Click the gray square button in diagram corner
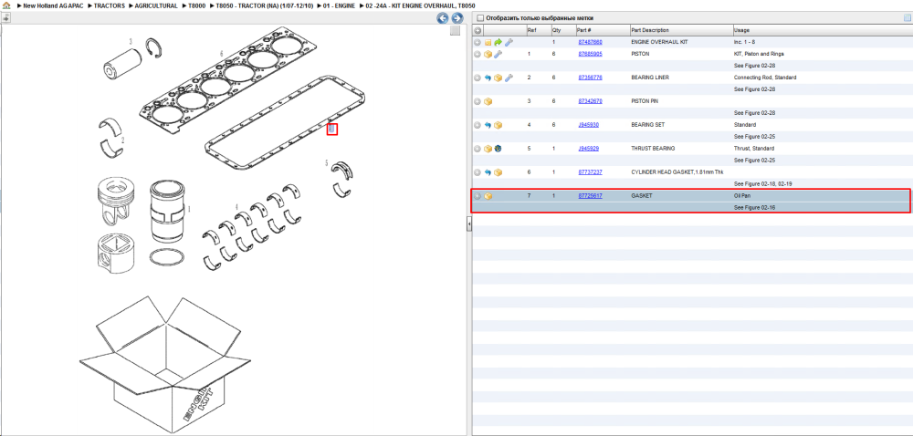913x436 pixels. point(456,31)
